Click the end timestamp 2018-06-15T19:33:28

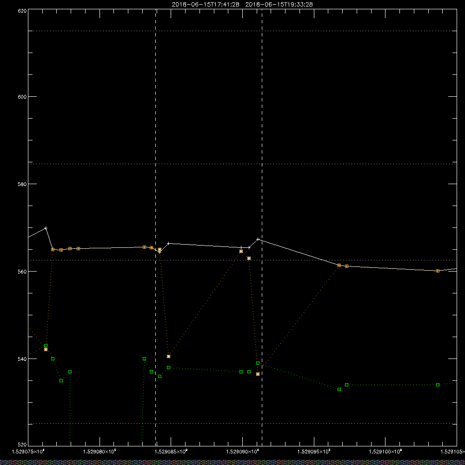click(279, 5)
